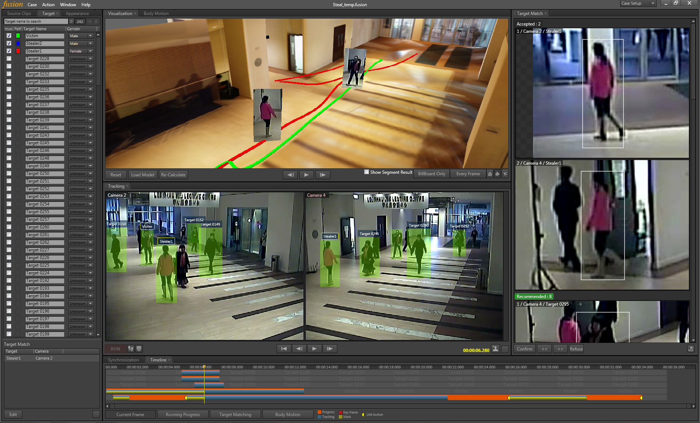
Task: Expand gender dropdown for Target 0230
Action: coord(90,66)
